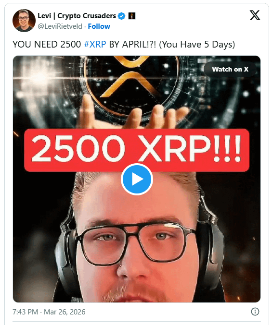Open the Levi | Crypto Crusaders display name
The image size is (272, 325).
pos(77,16)
